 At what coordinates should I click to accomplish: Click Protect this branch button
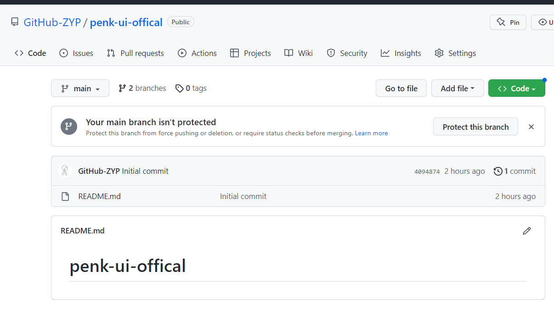tap(475, 127)
